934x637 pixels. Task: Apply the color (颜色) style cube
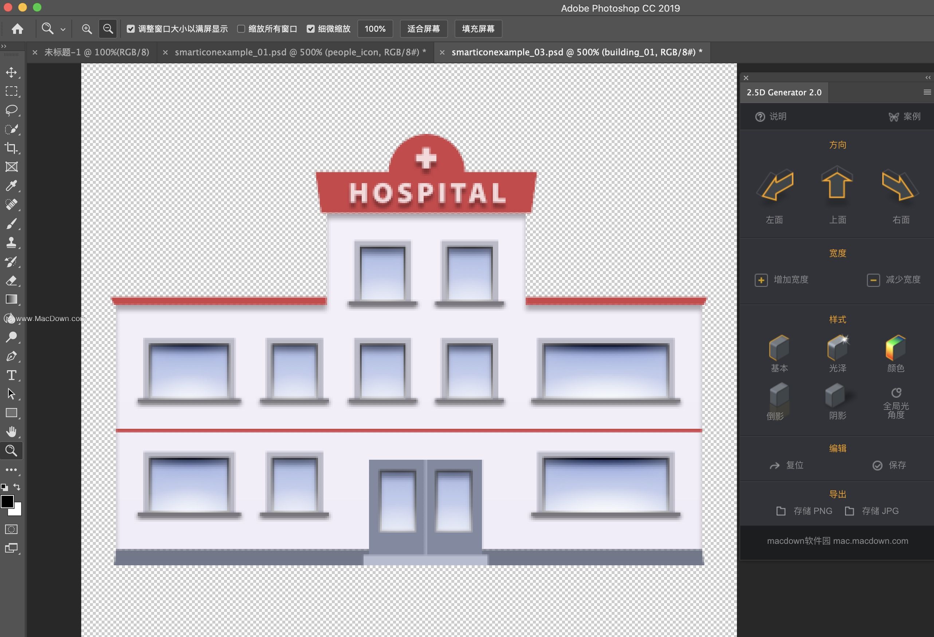click(x=895, y=347)
